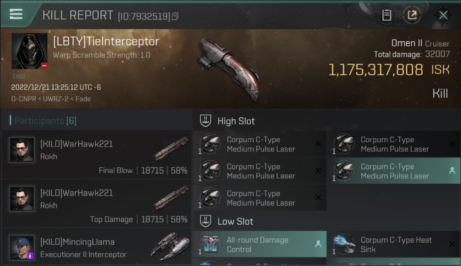
Task: Click the share export icon
Action: click(x=412, y=15)
